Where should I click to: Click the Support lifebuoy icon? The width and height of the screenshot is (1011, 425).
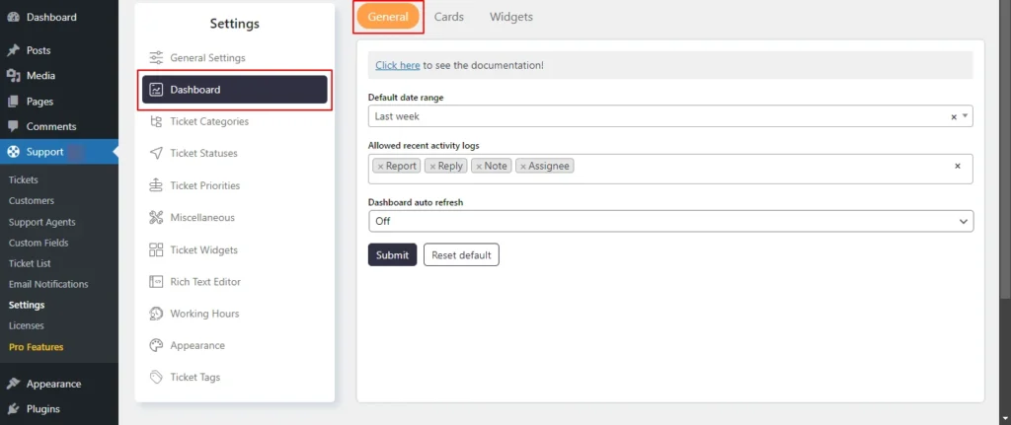coord(13,152)
